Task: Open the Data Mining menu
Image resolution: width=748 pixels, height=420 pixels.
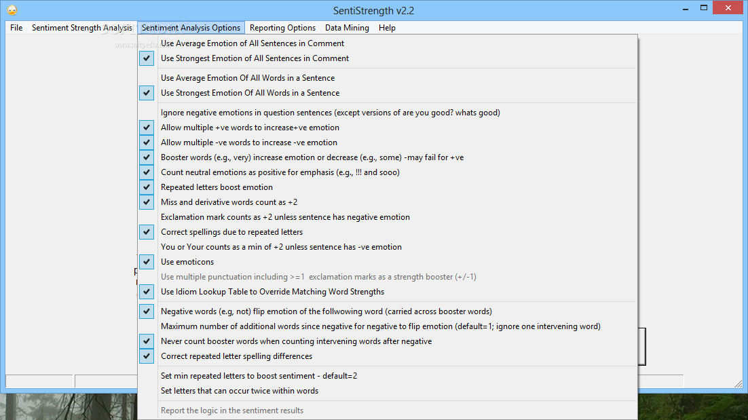Action: click(347, 28)
